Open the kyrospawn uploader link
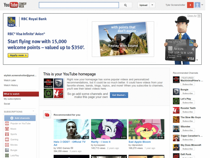This screenshot has height=158, width=210. click(99, 145)
